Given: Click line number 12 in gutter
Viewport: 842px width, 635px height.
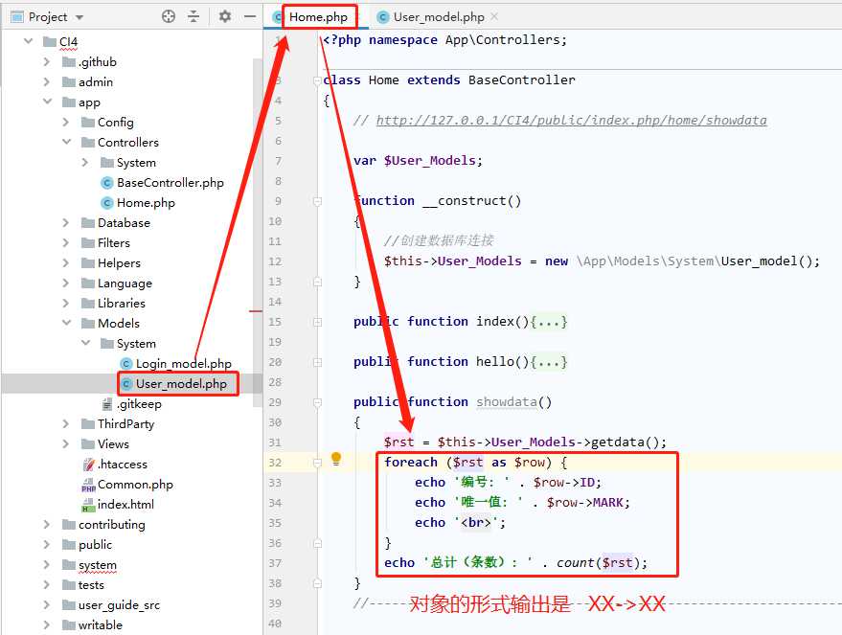Looking at the screenshot, I should (x=275, y=261).
